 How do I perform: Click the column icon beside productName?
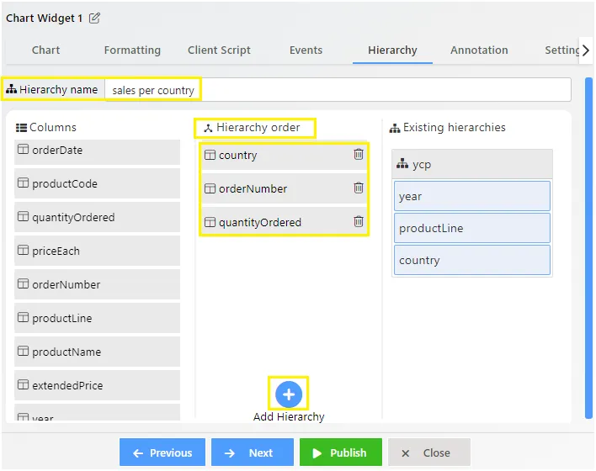point(24,351)
